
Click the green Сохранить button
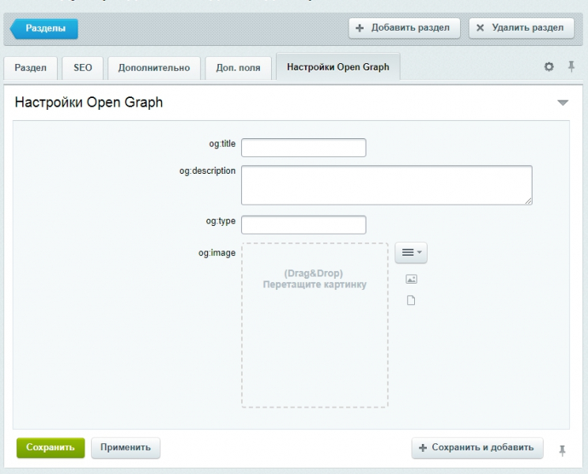tap(50, 447)
